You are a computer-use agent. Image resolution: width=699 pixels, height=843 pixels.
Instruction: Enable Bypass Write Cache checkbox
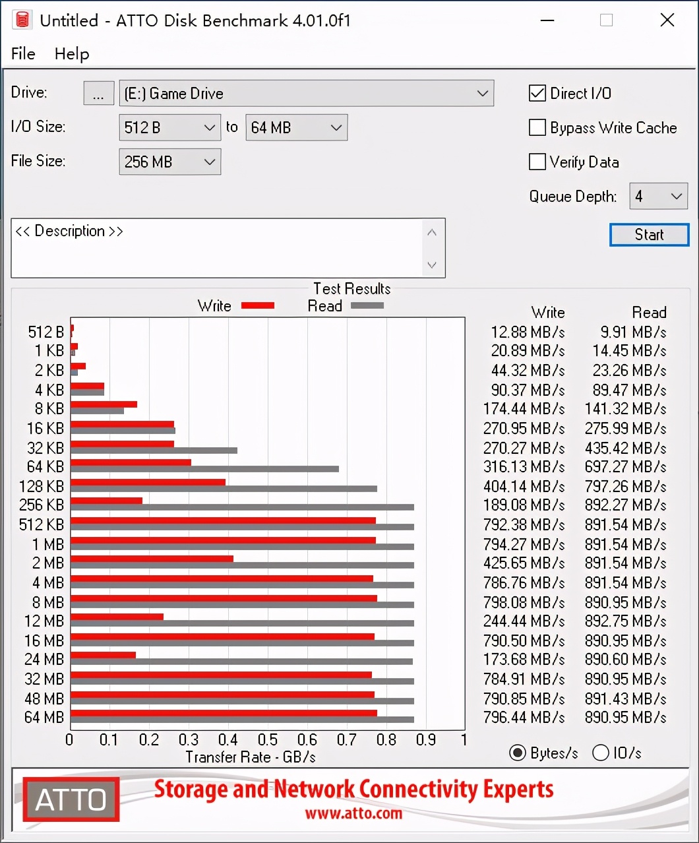pyautogui.click(x=537, y=127)
